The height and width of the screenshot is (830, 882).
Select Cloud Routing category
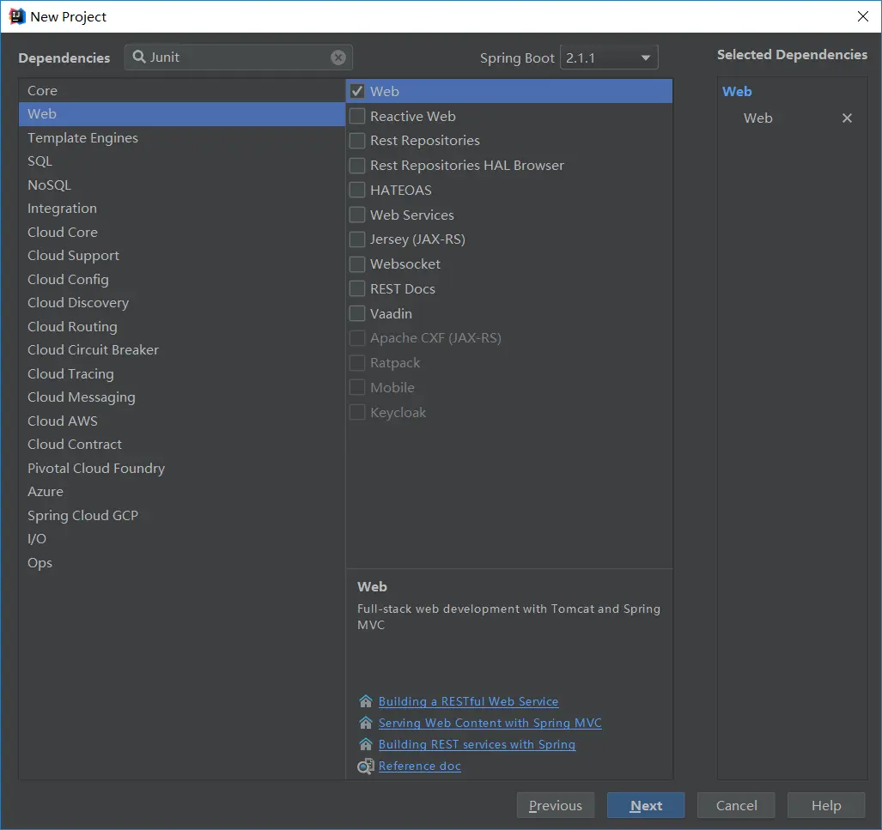(x=182, y=327)
